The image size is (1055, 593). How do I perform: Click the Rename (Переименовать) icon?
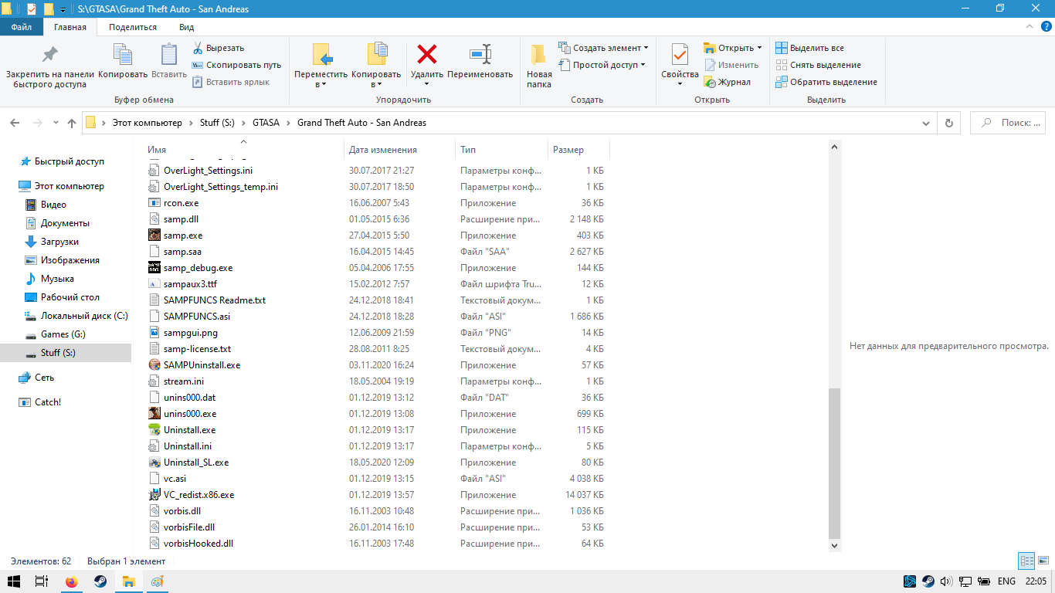480,55
